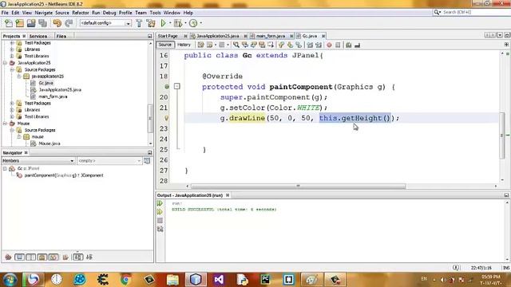Click the Stop square in Output panel
This screenshot has height=287, width=511.
160,221
